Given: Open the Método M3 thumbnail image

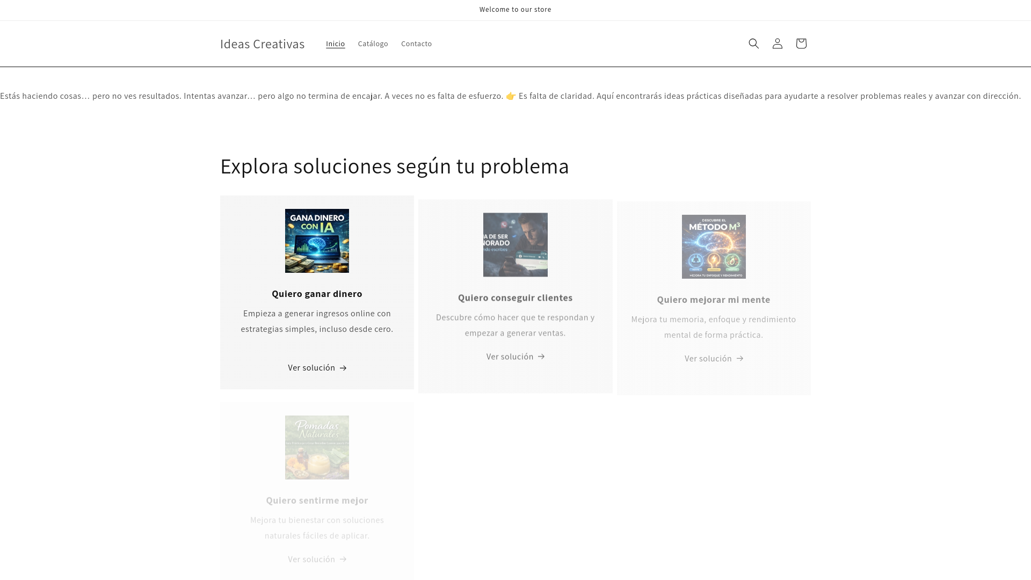Looking at the screenshot, I should pos(714,247).
